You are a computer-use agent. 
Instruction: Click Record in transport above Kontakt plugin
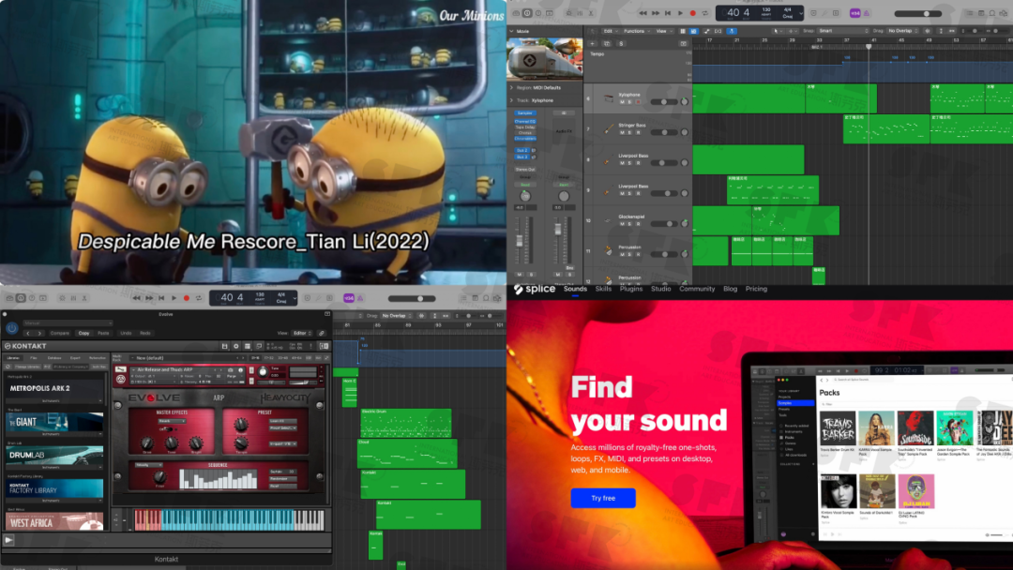point(186,298)
